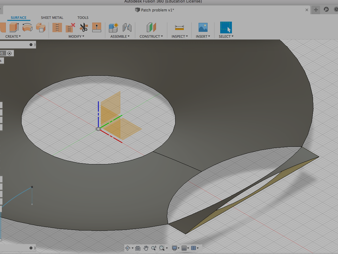Select the Pan tool in the navigation bar
The width and height of the screenshot is (338, 254).
[146, 248]
